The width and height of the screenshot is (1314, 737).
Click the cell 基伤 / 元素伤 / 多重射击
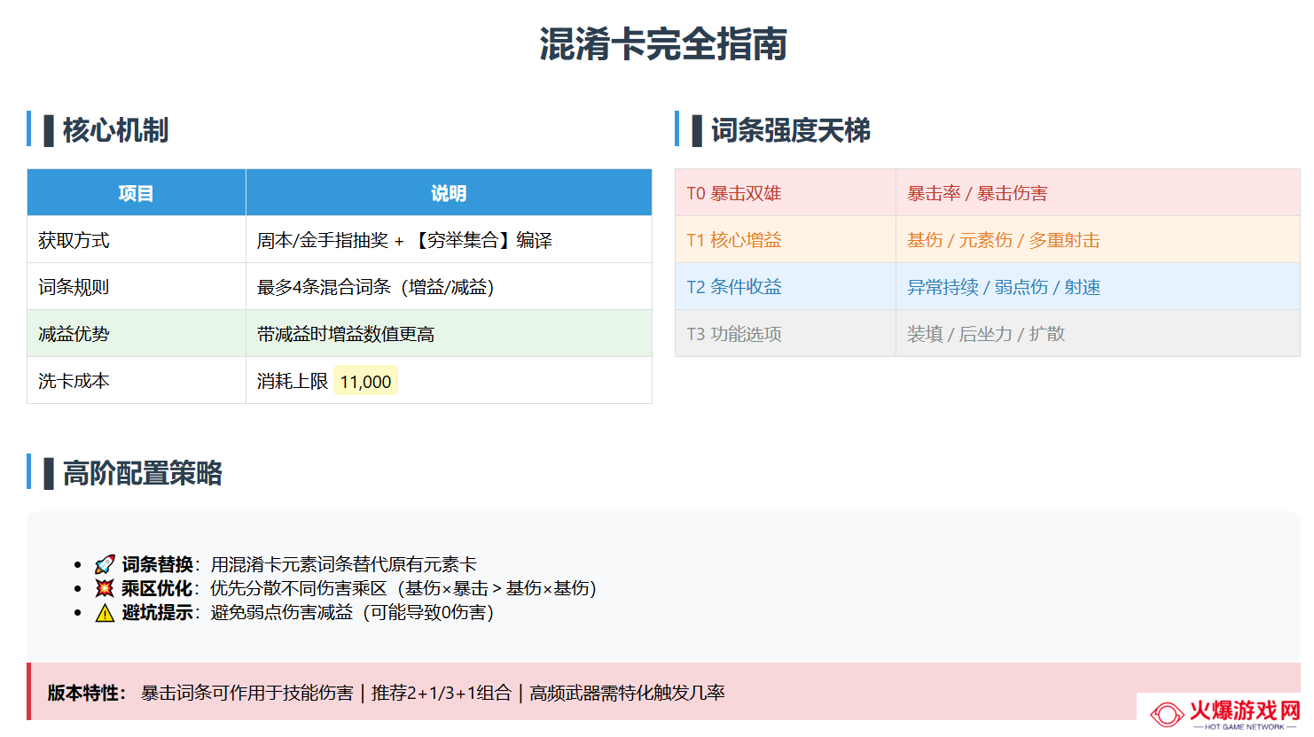(1098, 240)
